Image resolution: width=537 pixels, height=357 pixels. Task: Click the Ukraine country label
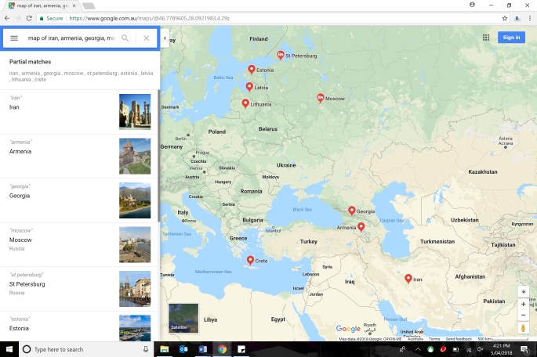tap(286, 165)
